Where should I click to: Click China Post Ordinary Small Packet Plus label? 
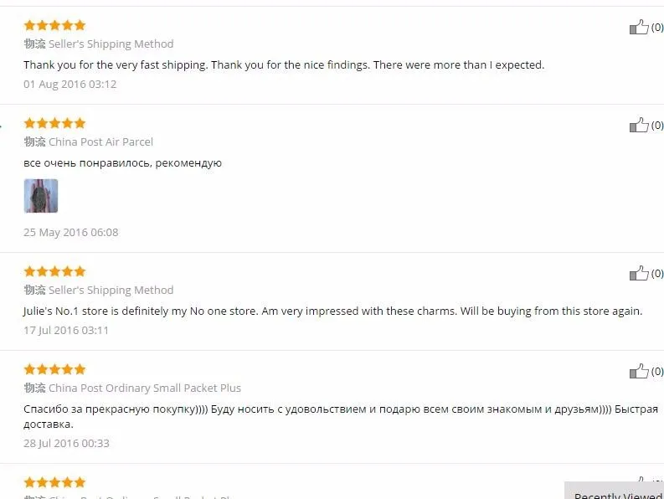[x=145, y=388]
